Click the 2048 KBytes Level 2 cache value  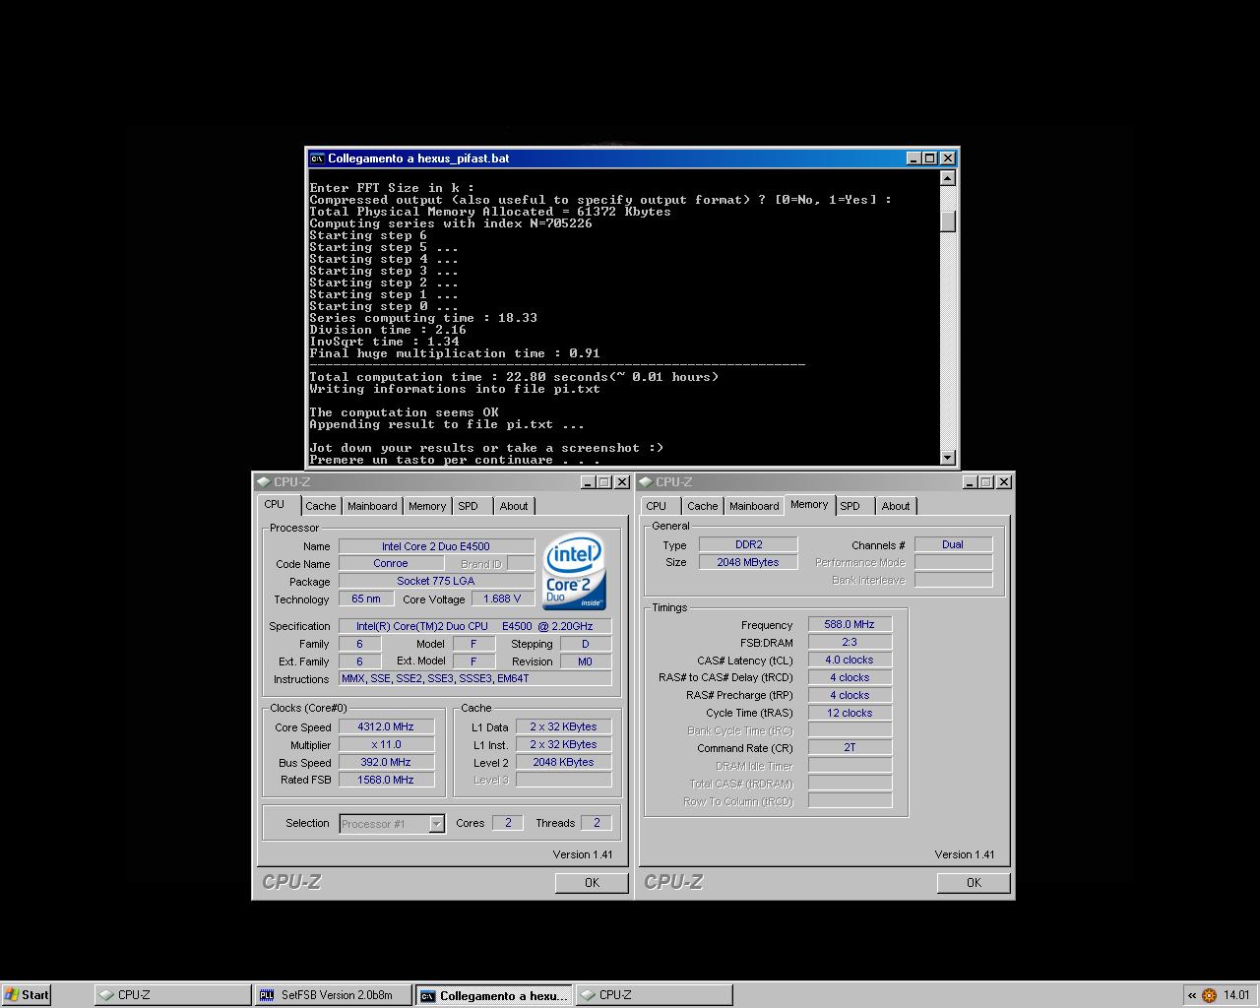point(563,763)
